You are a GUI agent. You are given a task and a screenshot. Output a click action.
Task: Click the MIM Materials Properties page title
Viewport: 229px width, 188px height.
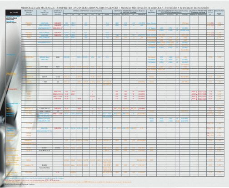114,8
